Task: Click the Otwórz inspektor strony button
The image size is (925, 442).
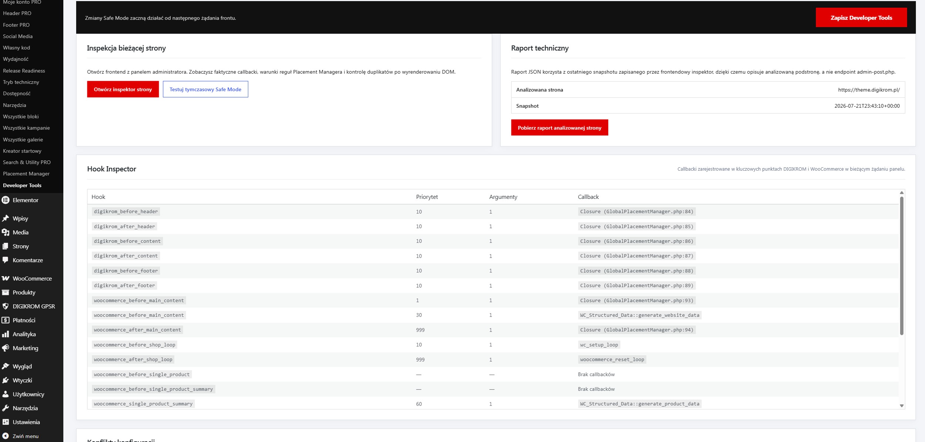Action: click(123, 89)
